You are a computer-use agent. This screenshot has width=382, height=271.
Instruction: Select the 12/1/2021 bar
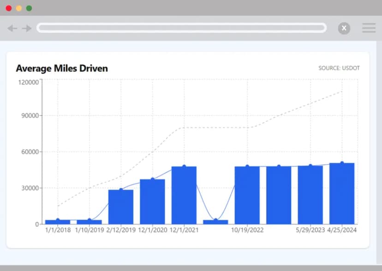point(184,195)
